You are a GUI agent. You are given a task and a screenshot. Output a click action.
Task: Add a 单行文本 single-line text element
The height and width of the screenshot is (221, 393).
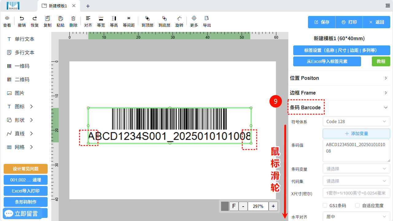coord(21,39)
